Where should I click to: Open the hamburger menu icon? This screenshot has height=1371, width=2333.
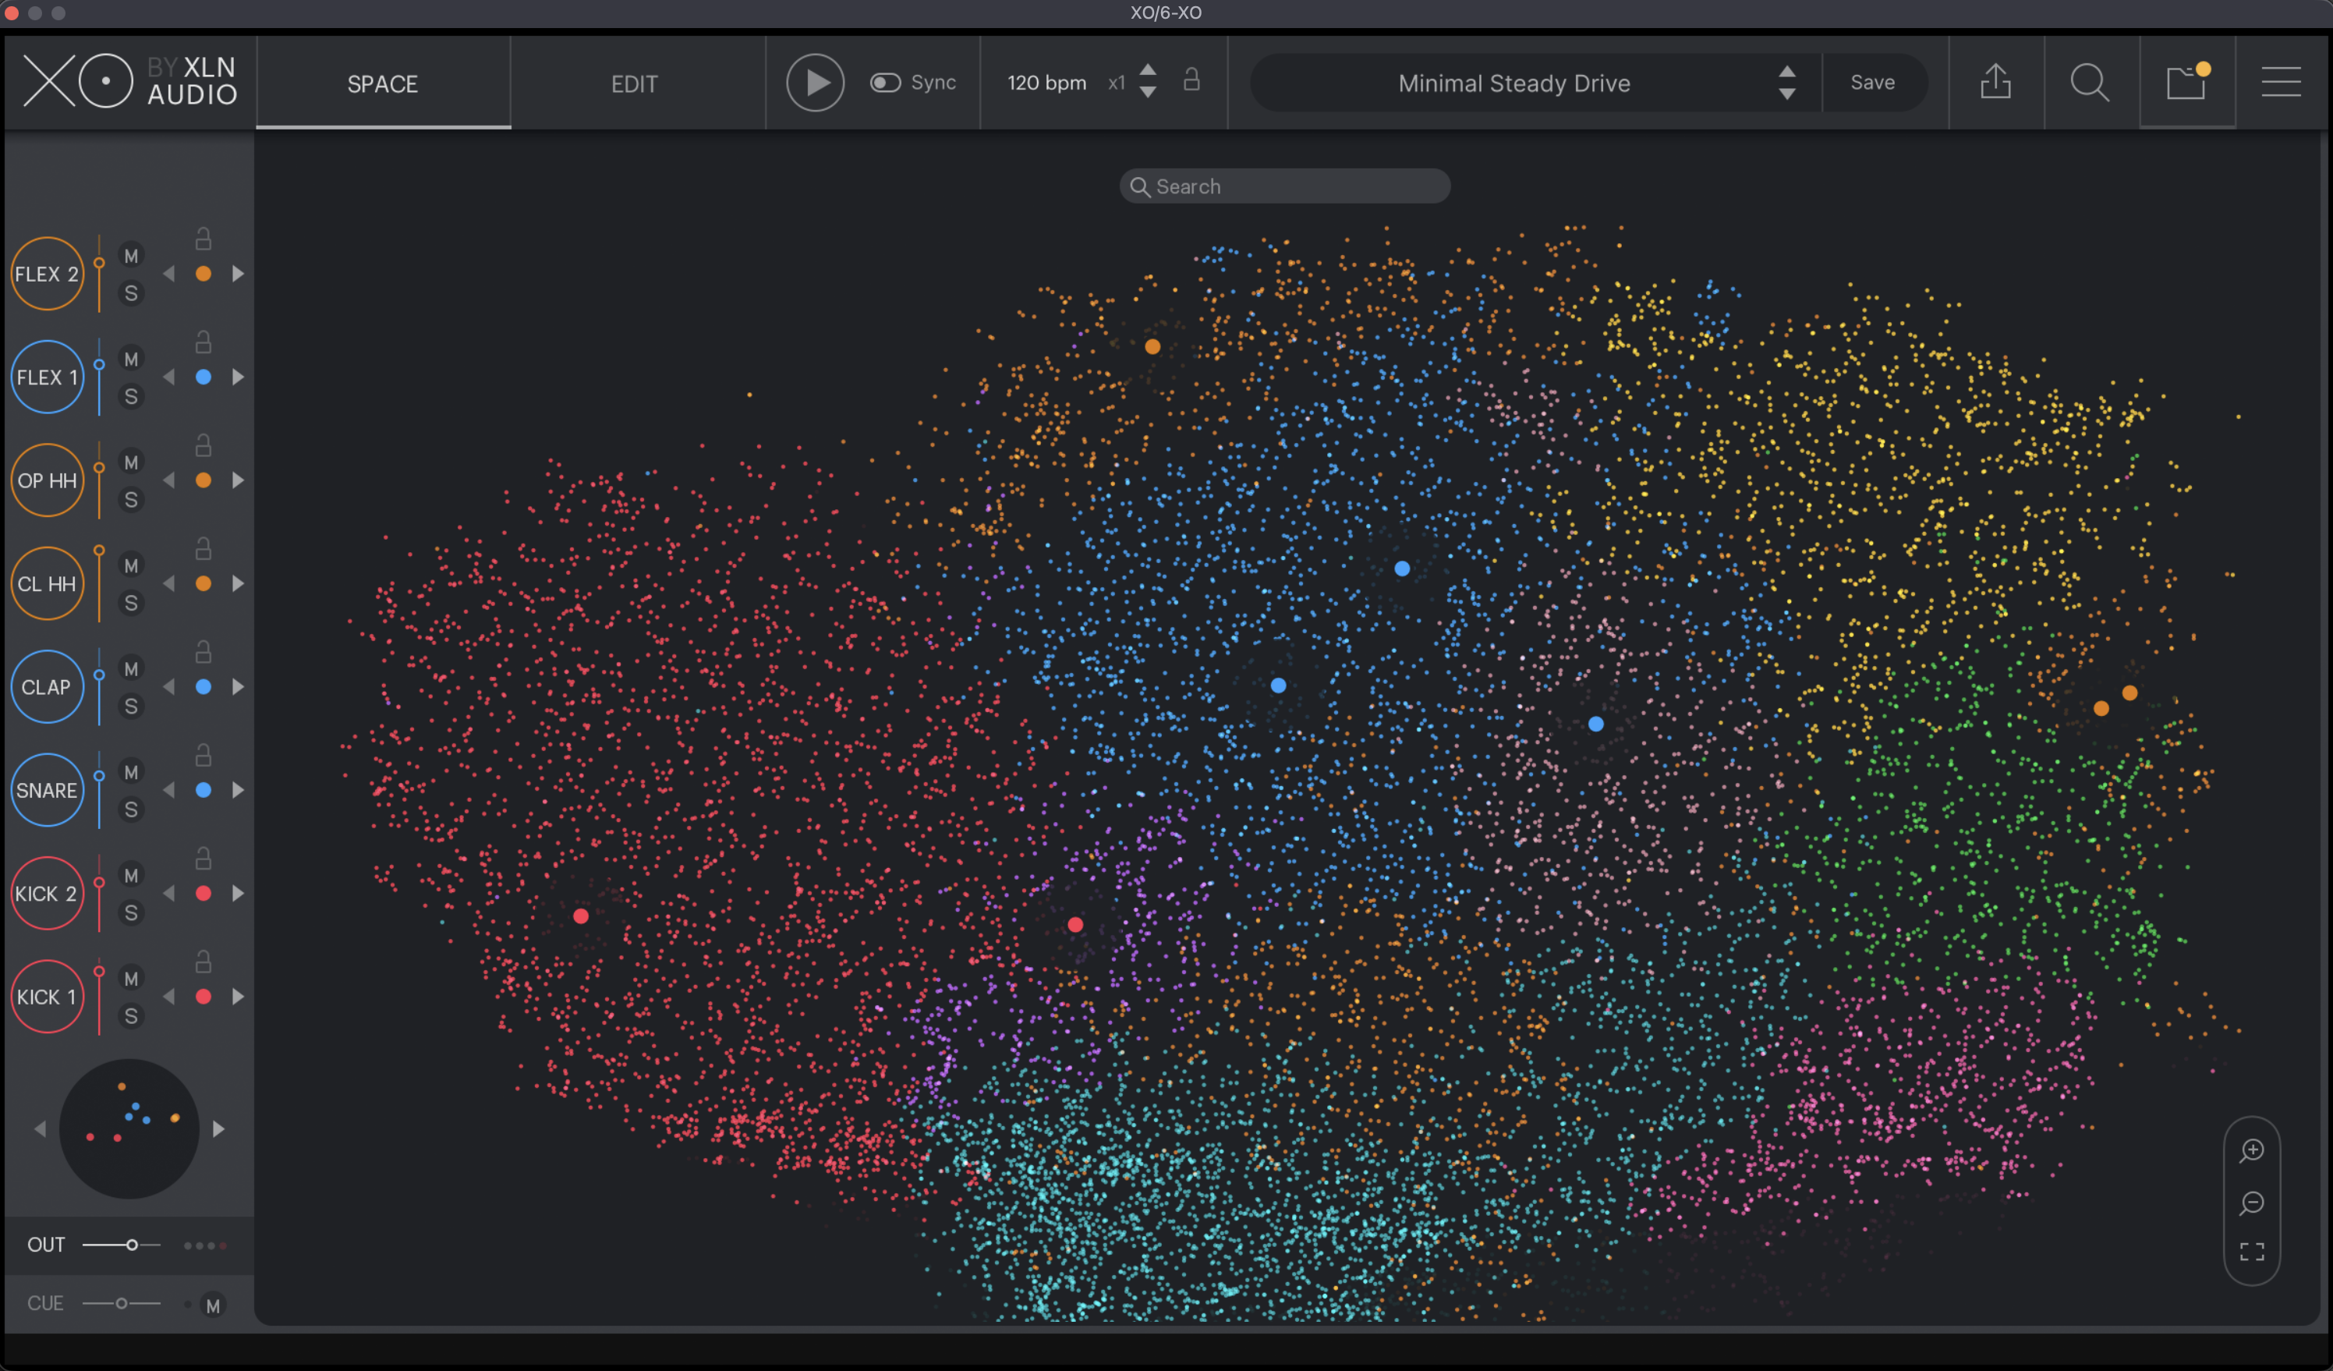2280,83
